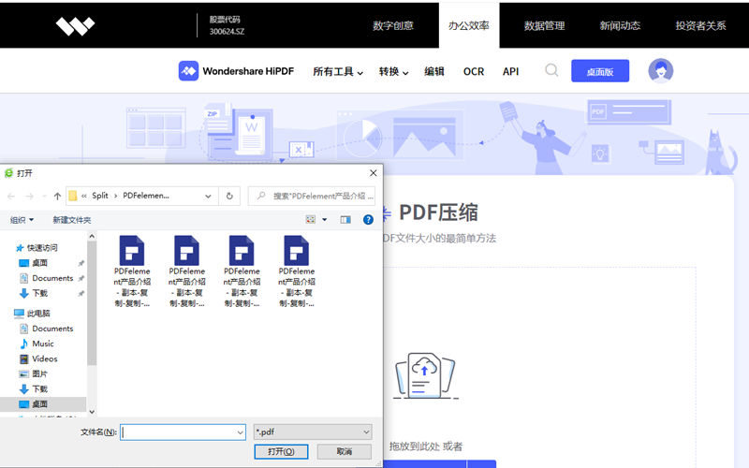
Task: Click the refresh button in file dialog
Action: 229,196
